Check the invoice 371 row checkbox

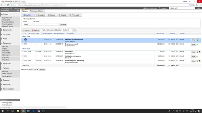(22, 51)
